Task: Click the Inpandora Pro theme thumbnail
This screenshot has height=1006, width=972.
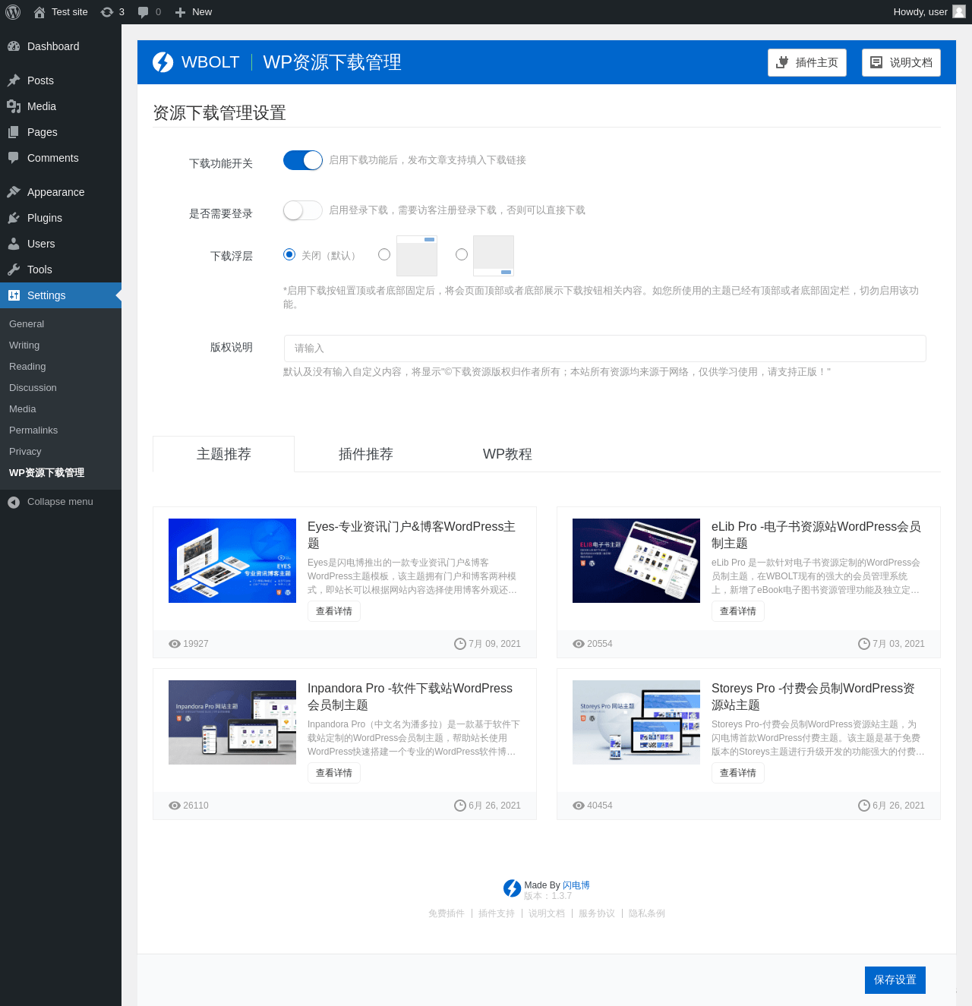Action: pos(232,722)
